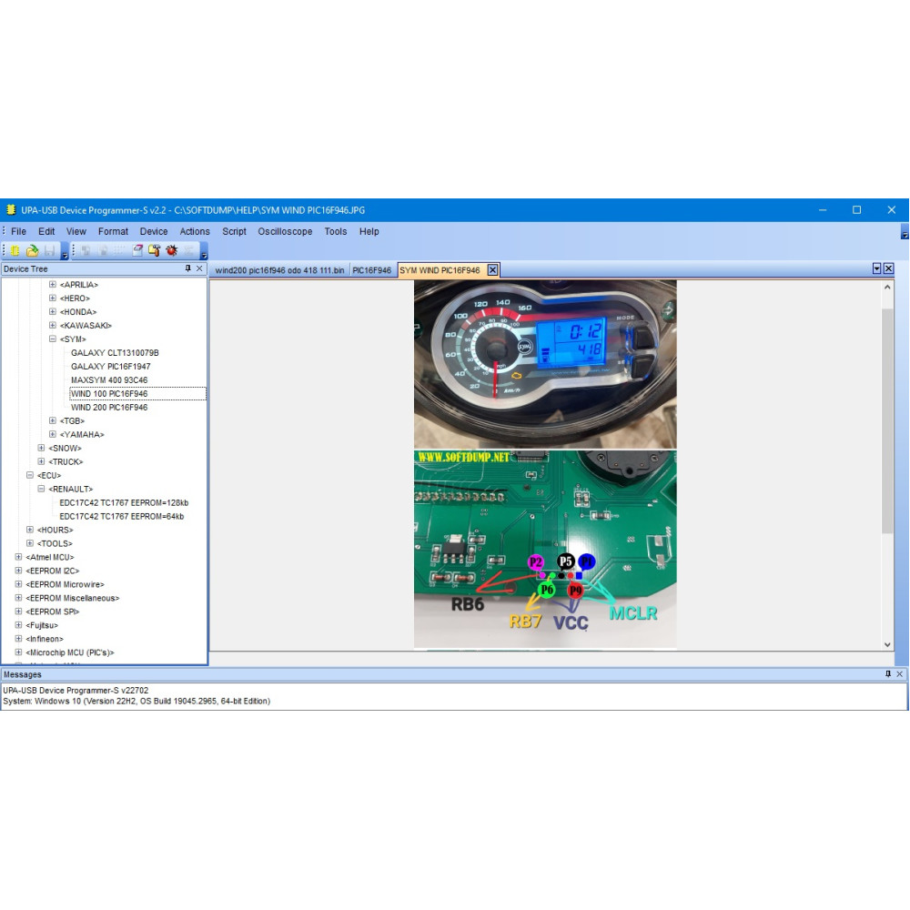Open the Oscilloscope menu
Image resolution: width=910 pixels, height=910 pixels.
point(285,231)
